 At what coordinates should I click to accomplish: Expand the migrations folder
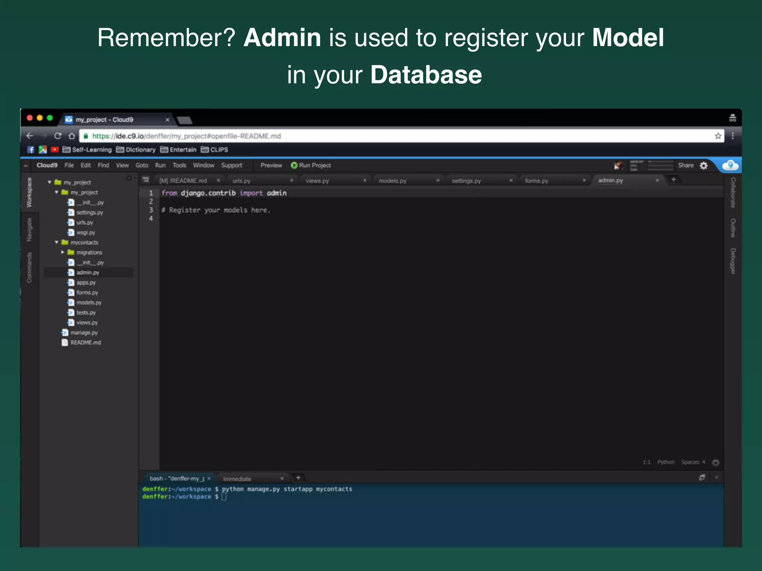click(63, 252)
